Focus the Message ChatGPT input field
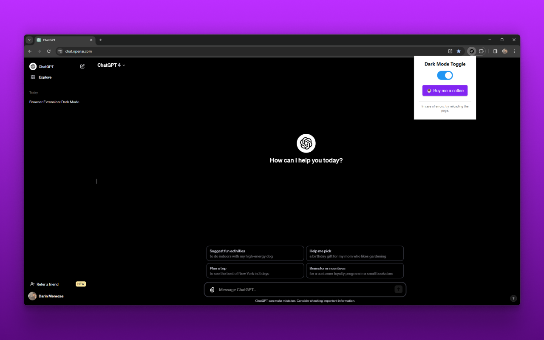Image resolution: width=544 pixels, height=340 pixels. pos(305,289)
